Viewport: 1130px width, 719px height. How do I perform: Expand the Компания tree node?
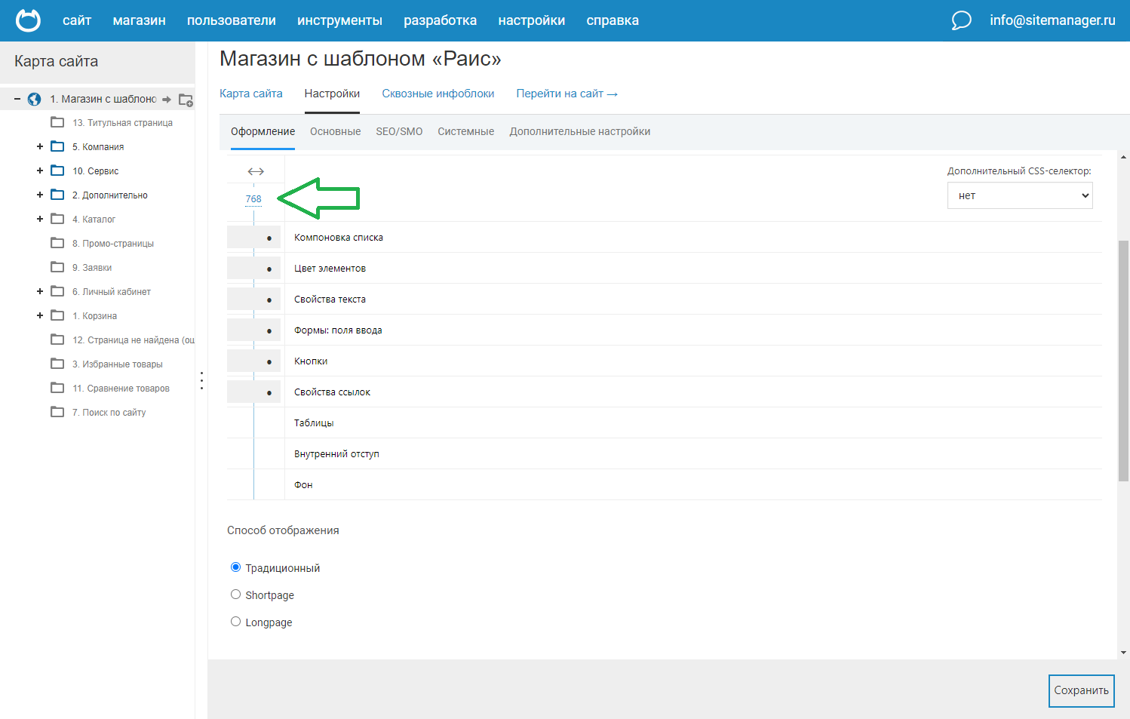pyautogui.click(x=40, y=146)
